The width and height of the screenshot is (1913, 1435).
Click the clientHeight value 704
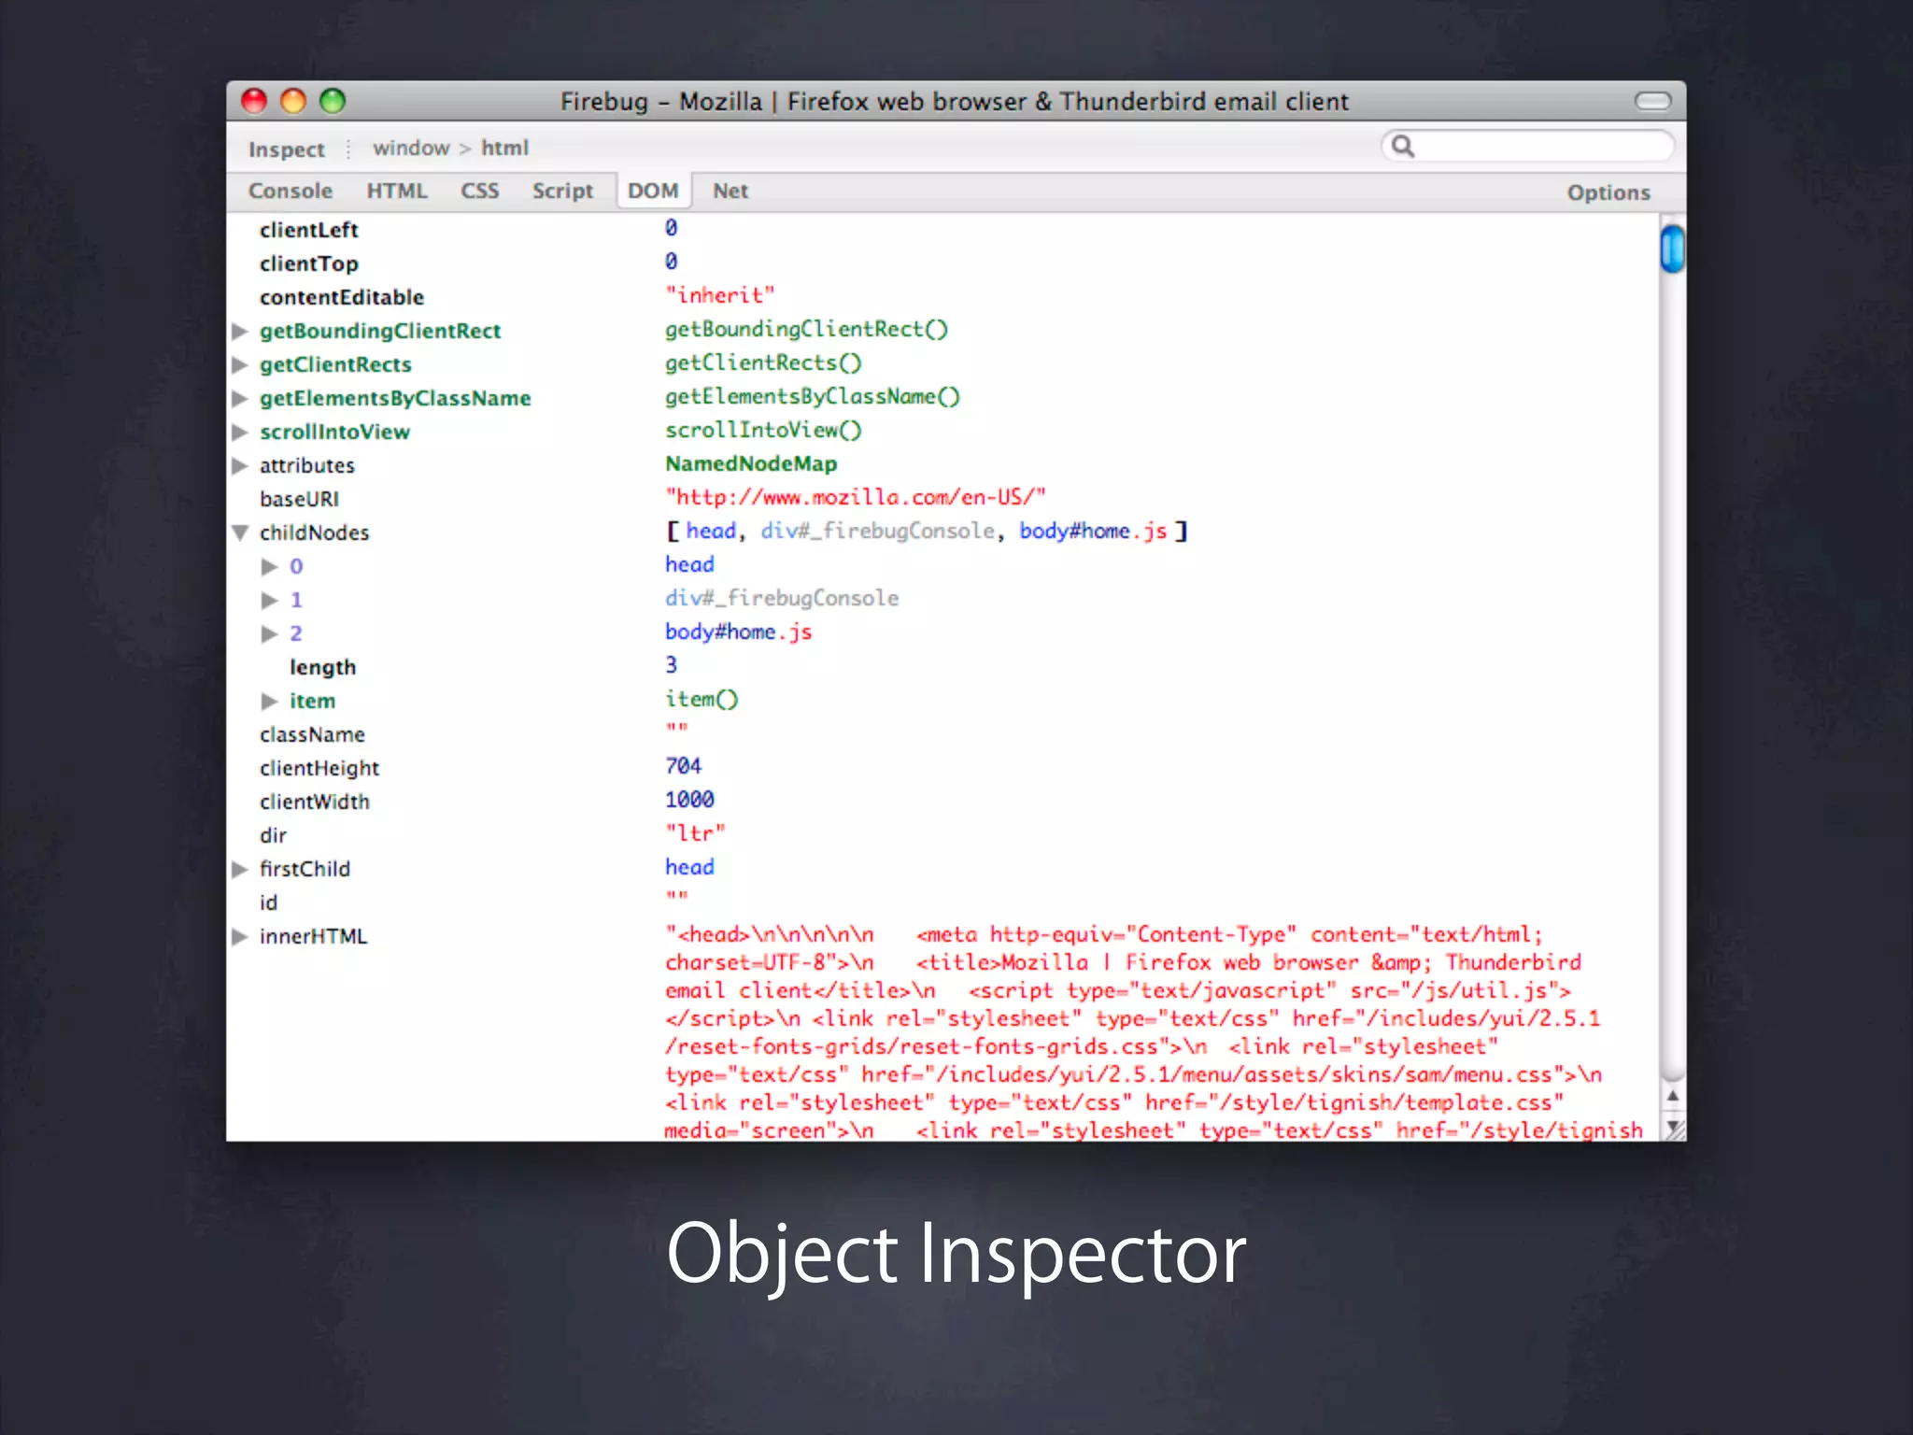(x=683, y=766)
